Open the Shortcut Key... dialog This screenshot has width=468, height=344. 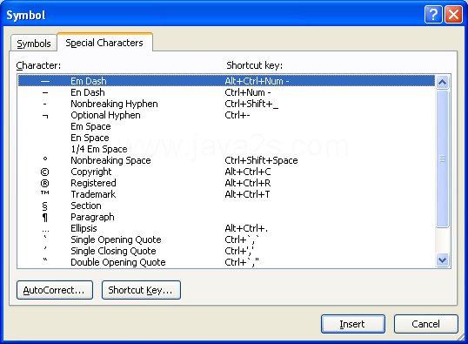click(141, 290)
